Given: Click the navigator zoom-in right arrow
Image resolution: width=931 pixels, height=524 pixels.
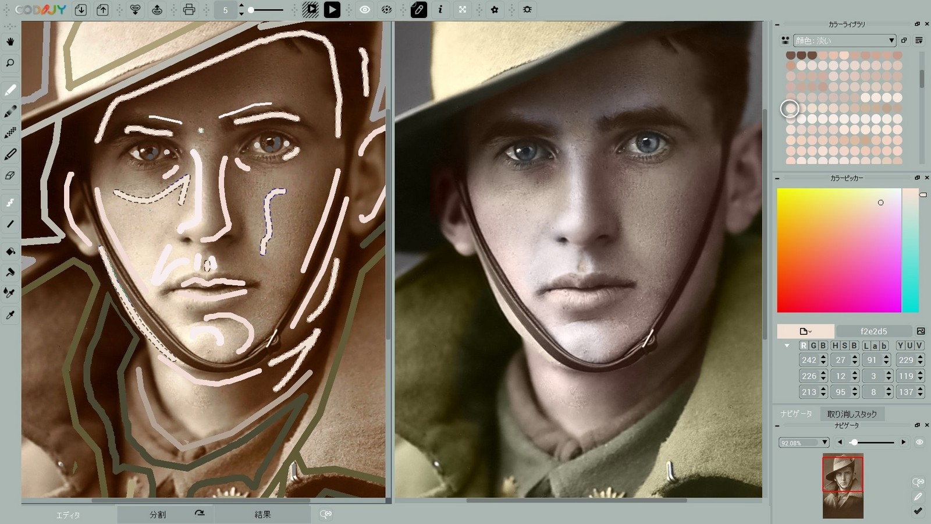Looking at the screenshot, I should pos(904,442).
